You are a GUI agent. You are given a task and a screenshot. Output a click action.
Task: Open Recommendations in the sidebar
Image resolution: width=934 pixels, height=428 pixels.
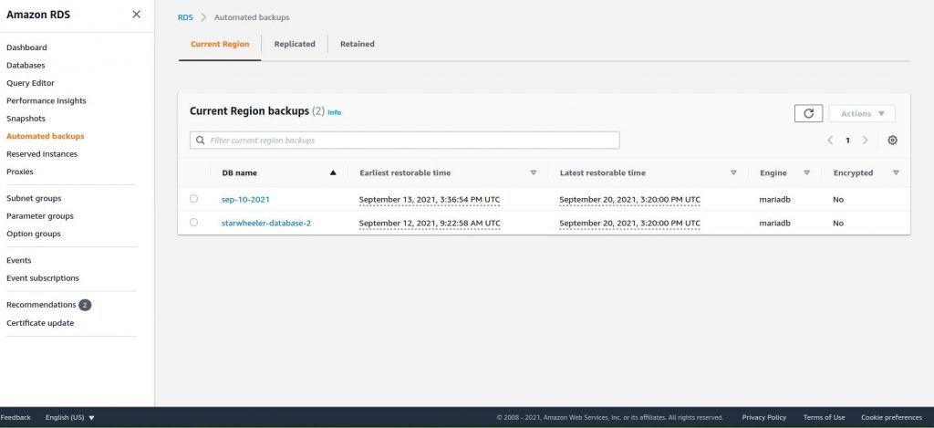(41, 305)
